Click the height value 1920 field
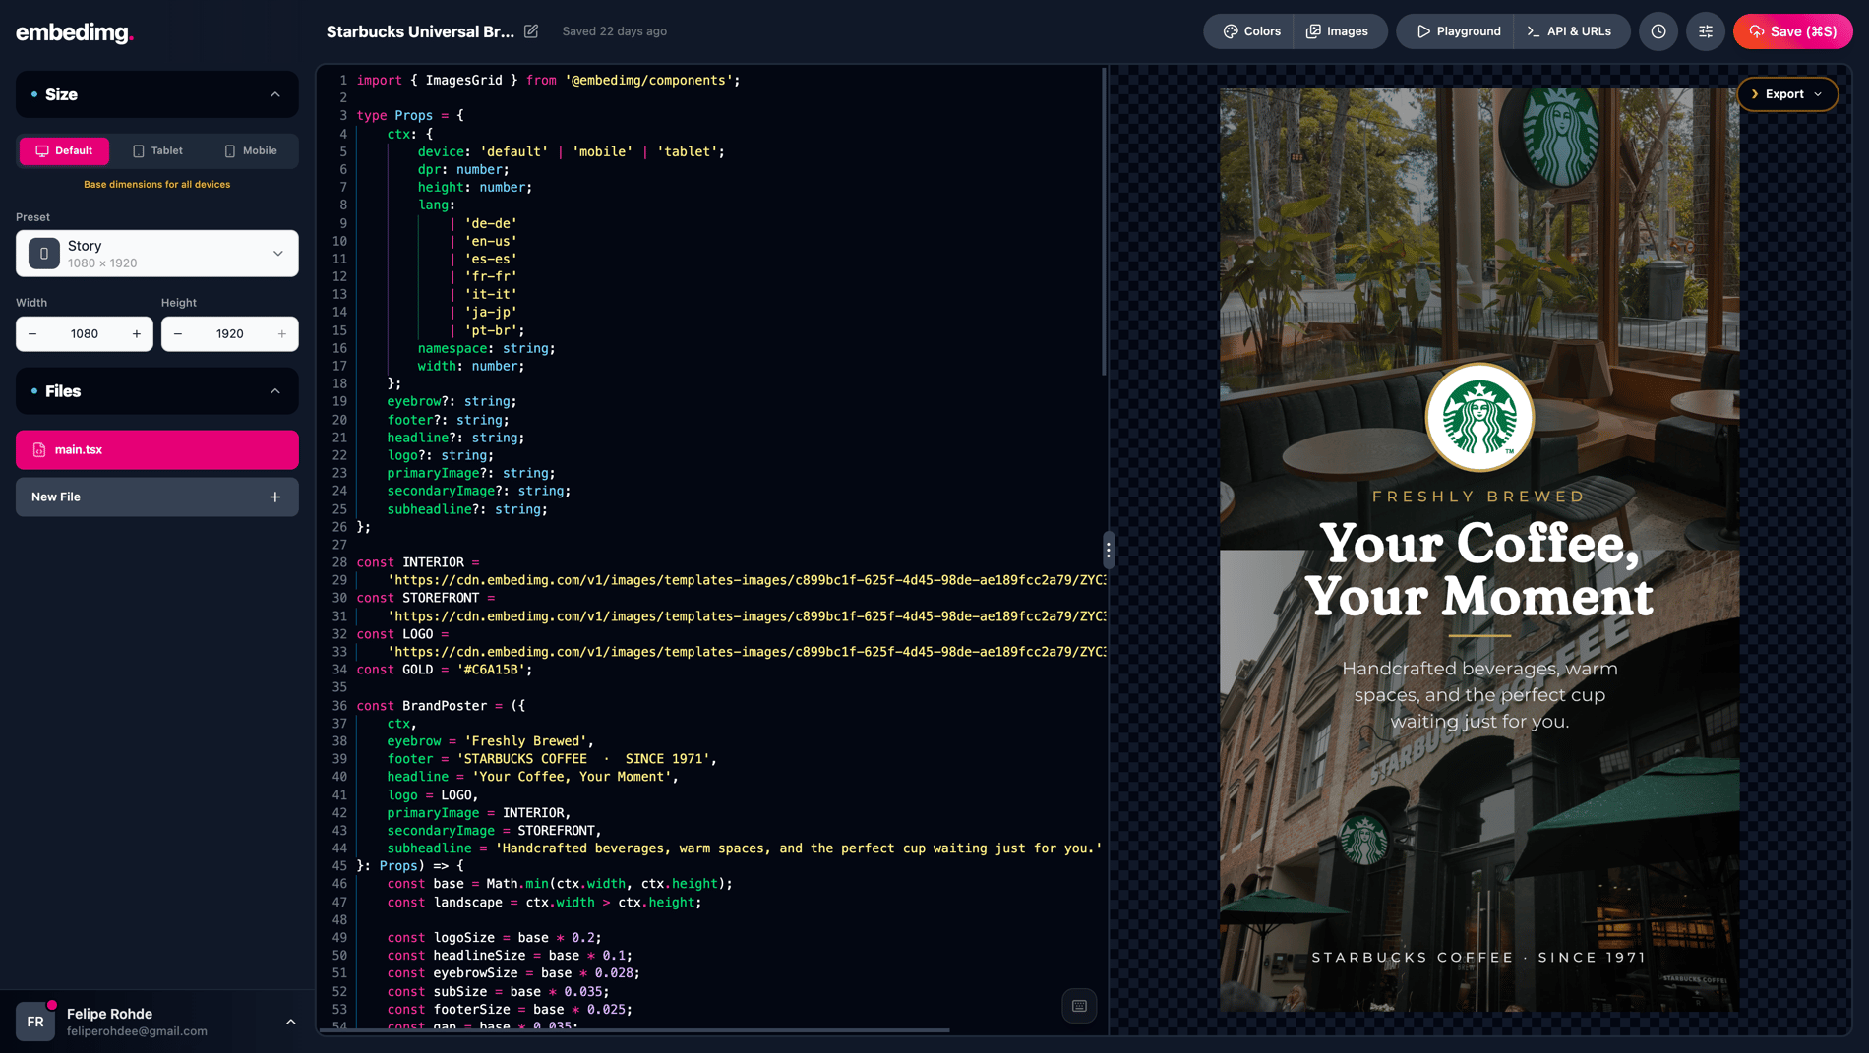 tap(230, 334)
